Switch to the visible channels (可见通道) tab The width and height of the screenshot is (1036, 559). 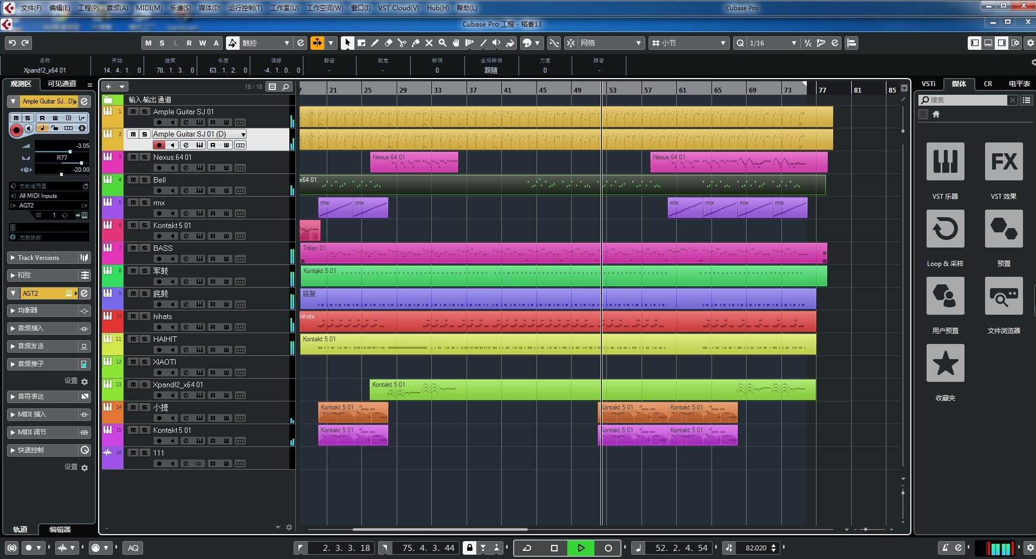point(61,84)
